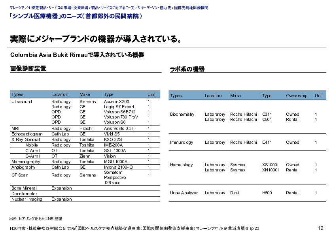
Task: Click the page number 12
Action: tap(321, 228)
